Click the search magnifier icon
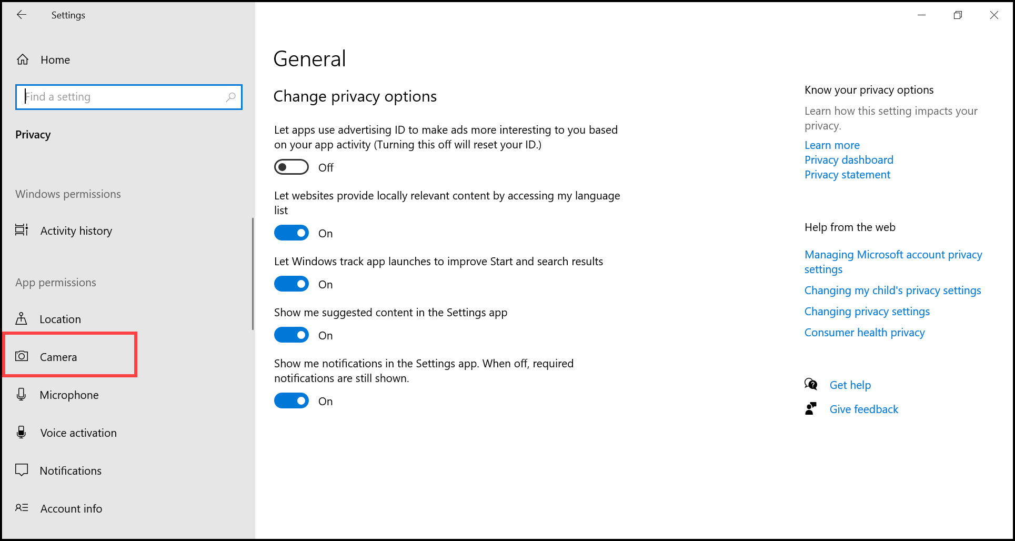 coord(230,97)
